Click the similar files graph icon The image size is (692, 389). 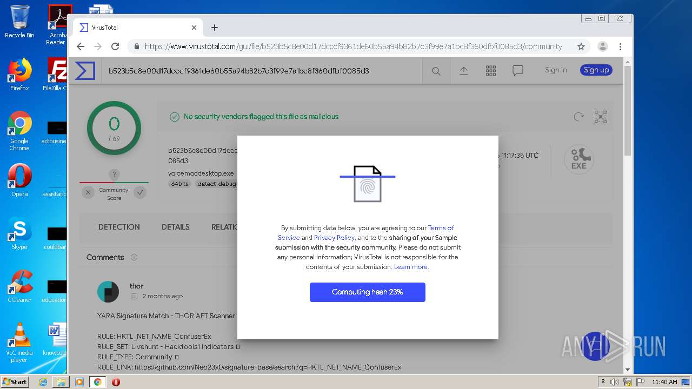tap(601, 117)
